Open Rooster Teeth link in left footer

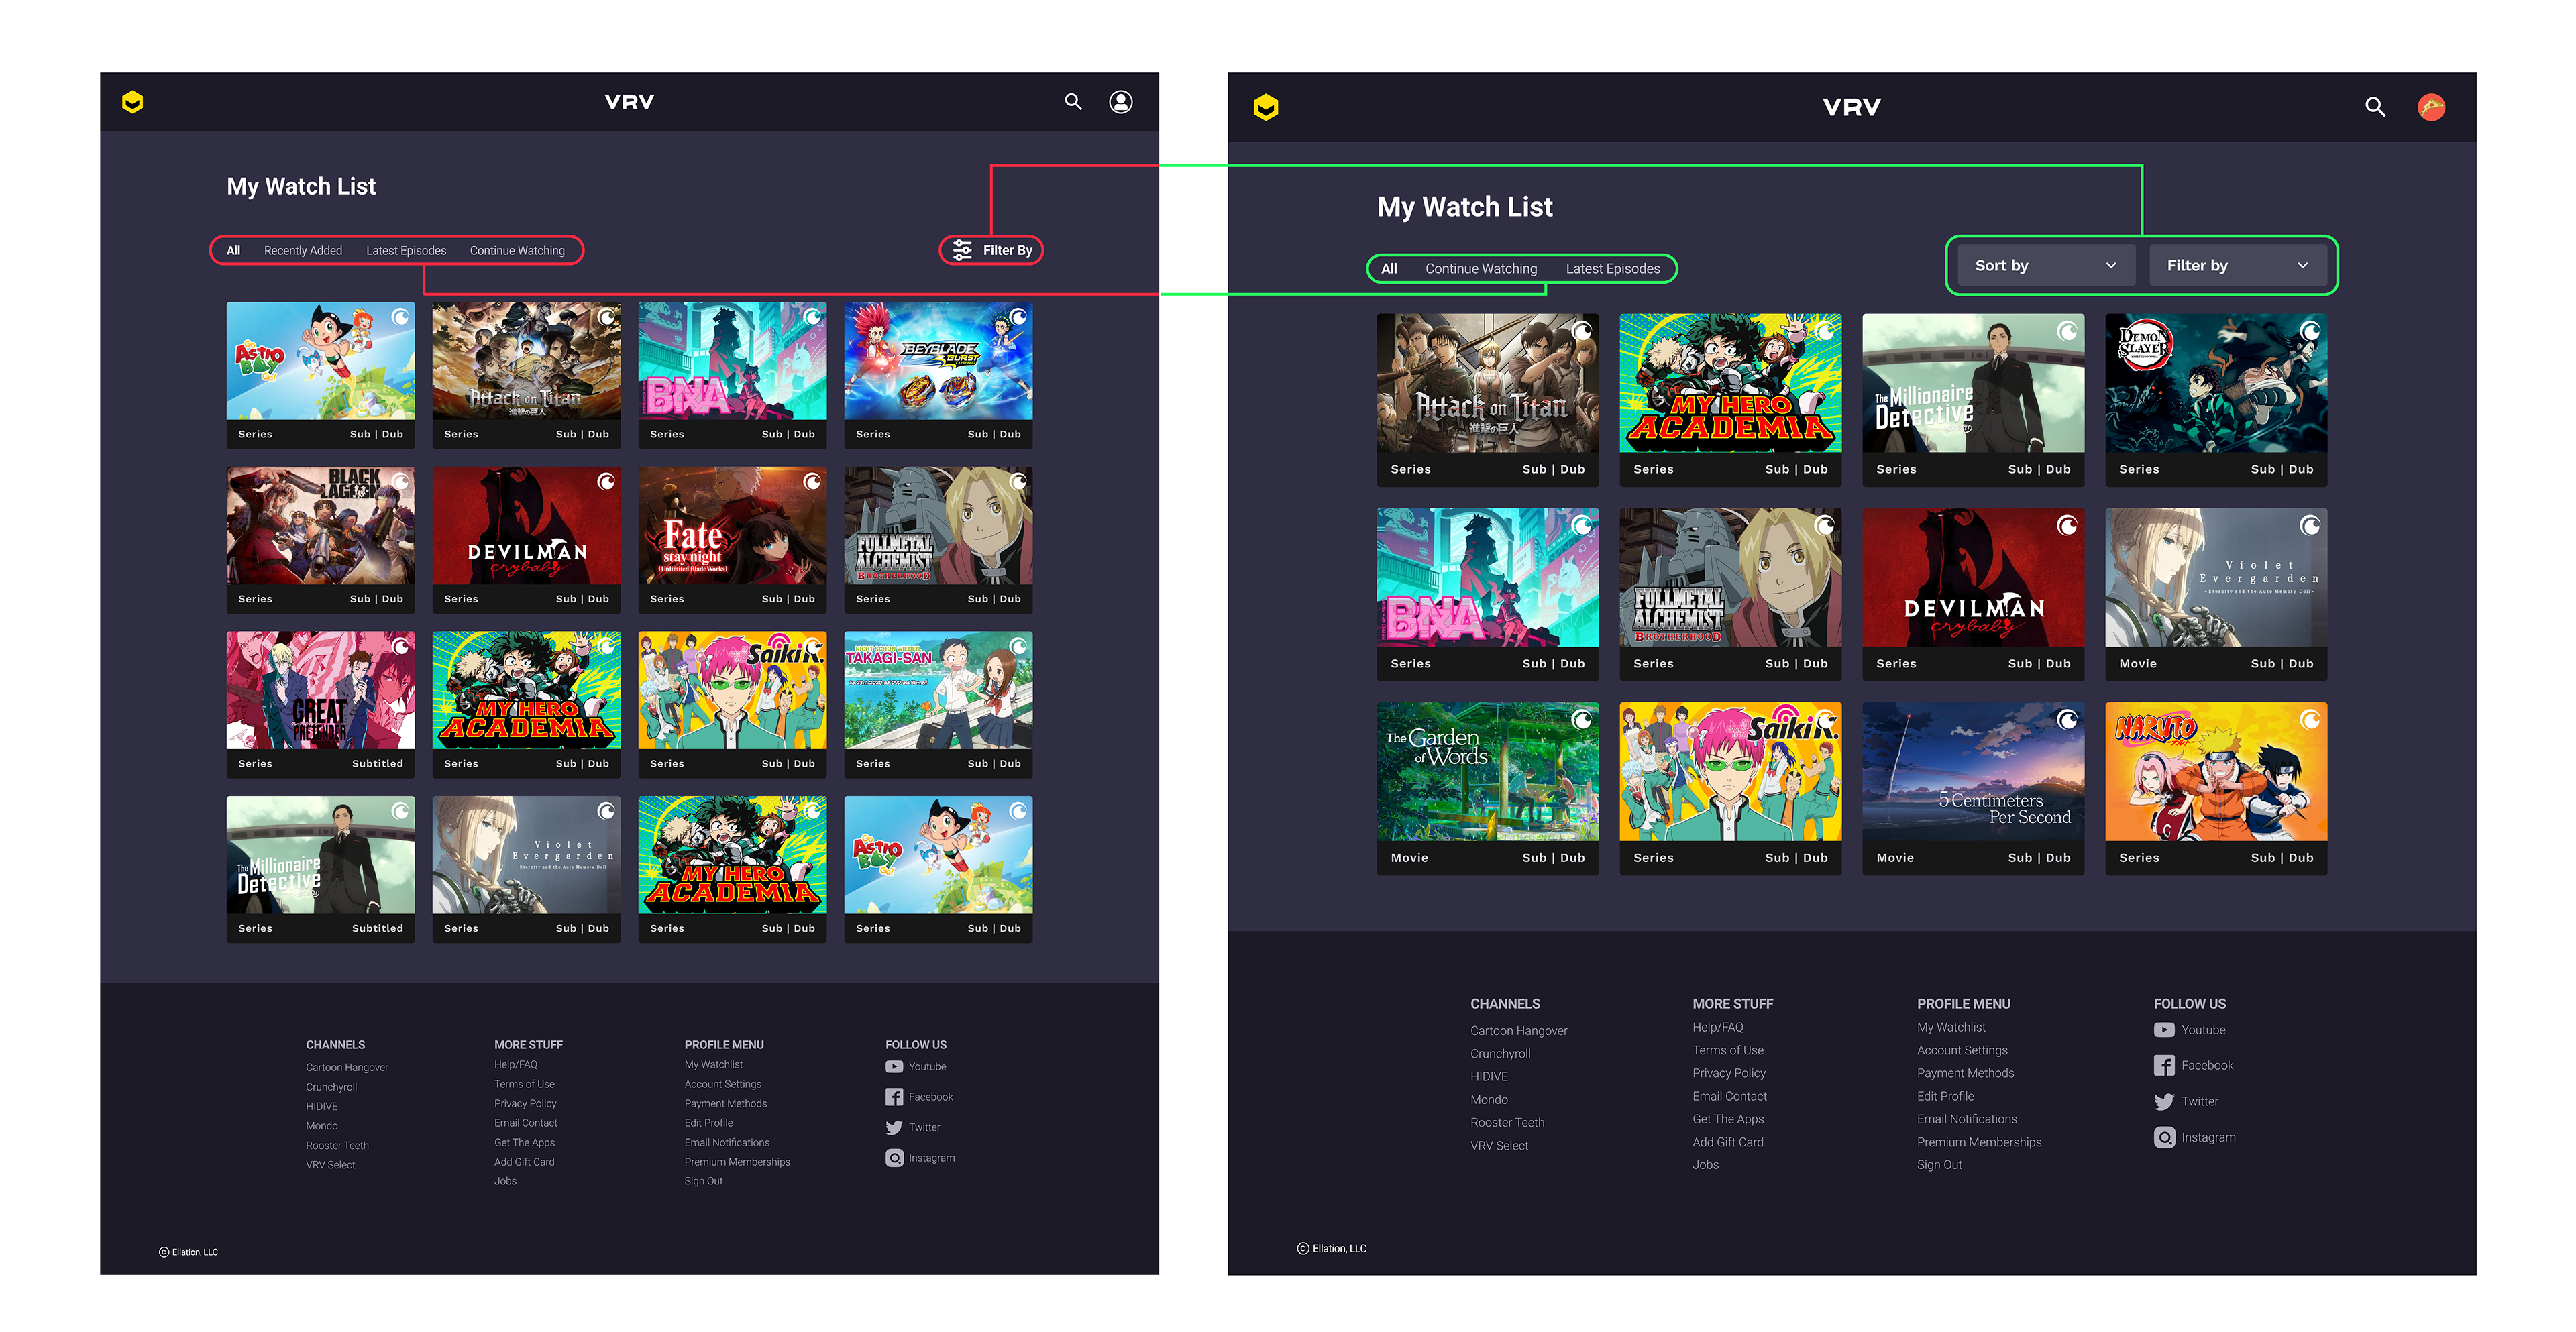(x=337, y=1146)
